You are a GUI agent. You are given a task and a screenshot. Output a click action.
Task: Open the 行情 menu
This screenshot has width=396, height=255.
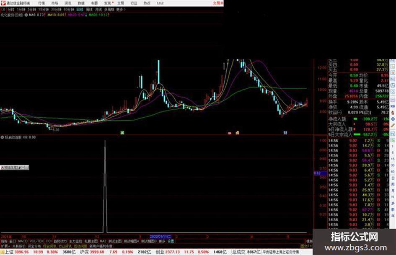[x=41, y=3]
